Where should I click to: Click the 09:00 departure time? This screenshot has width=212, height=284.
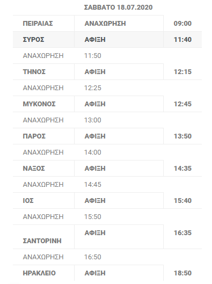[x=182, y=24]
